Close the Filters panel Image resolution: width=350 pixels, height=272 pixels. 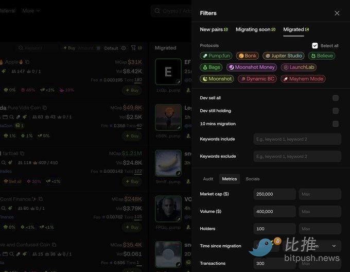[x=337, y=13]
